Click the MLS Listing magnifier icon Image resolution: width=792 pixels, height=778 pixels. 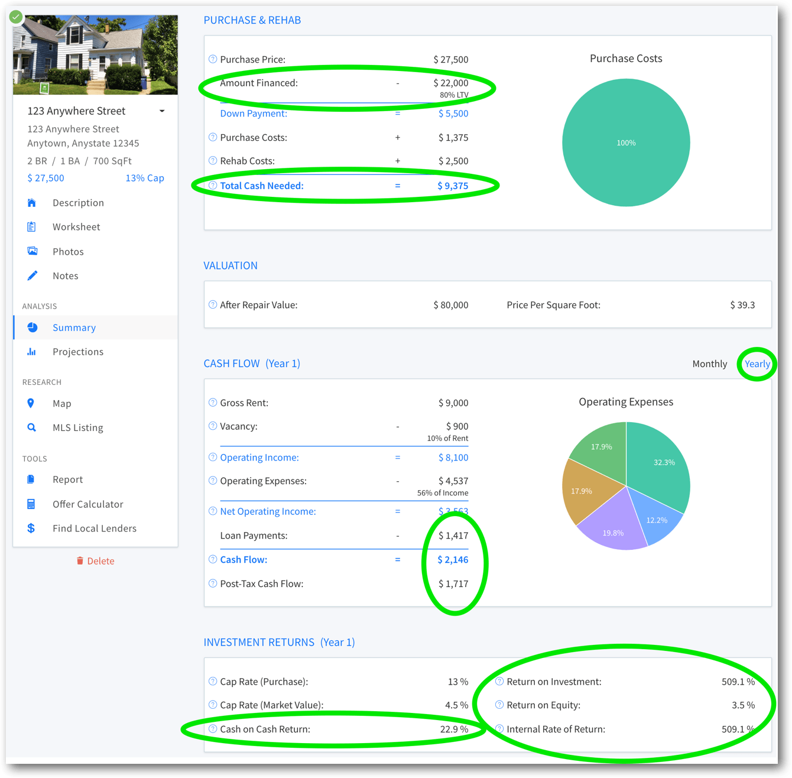pyautogui.click(x=32, y=427)
